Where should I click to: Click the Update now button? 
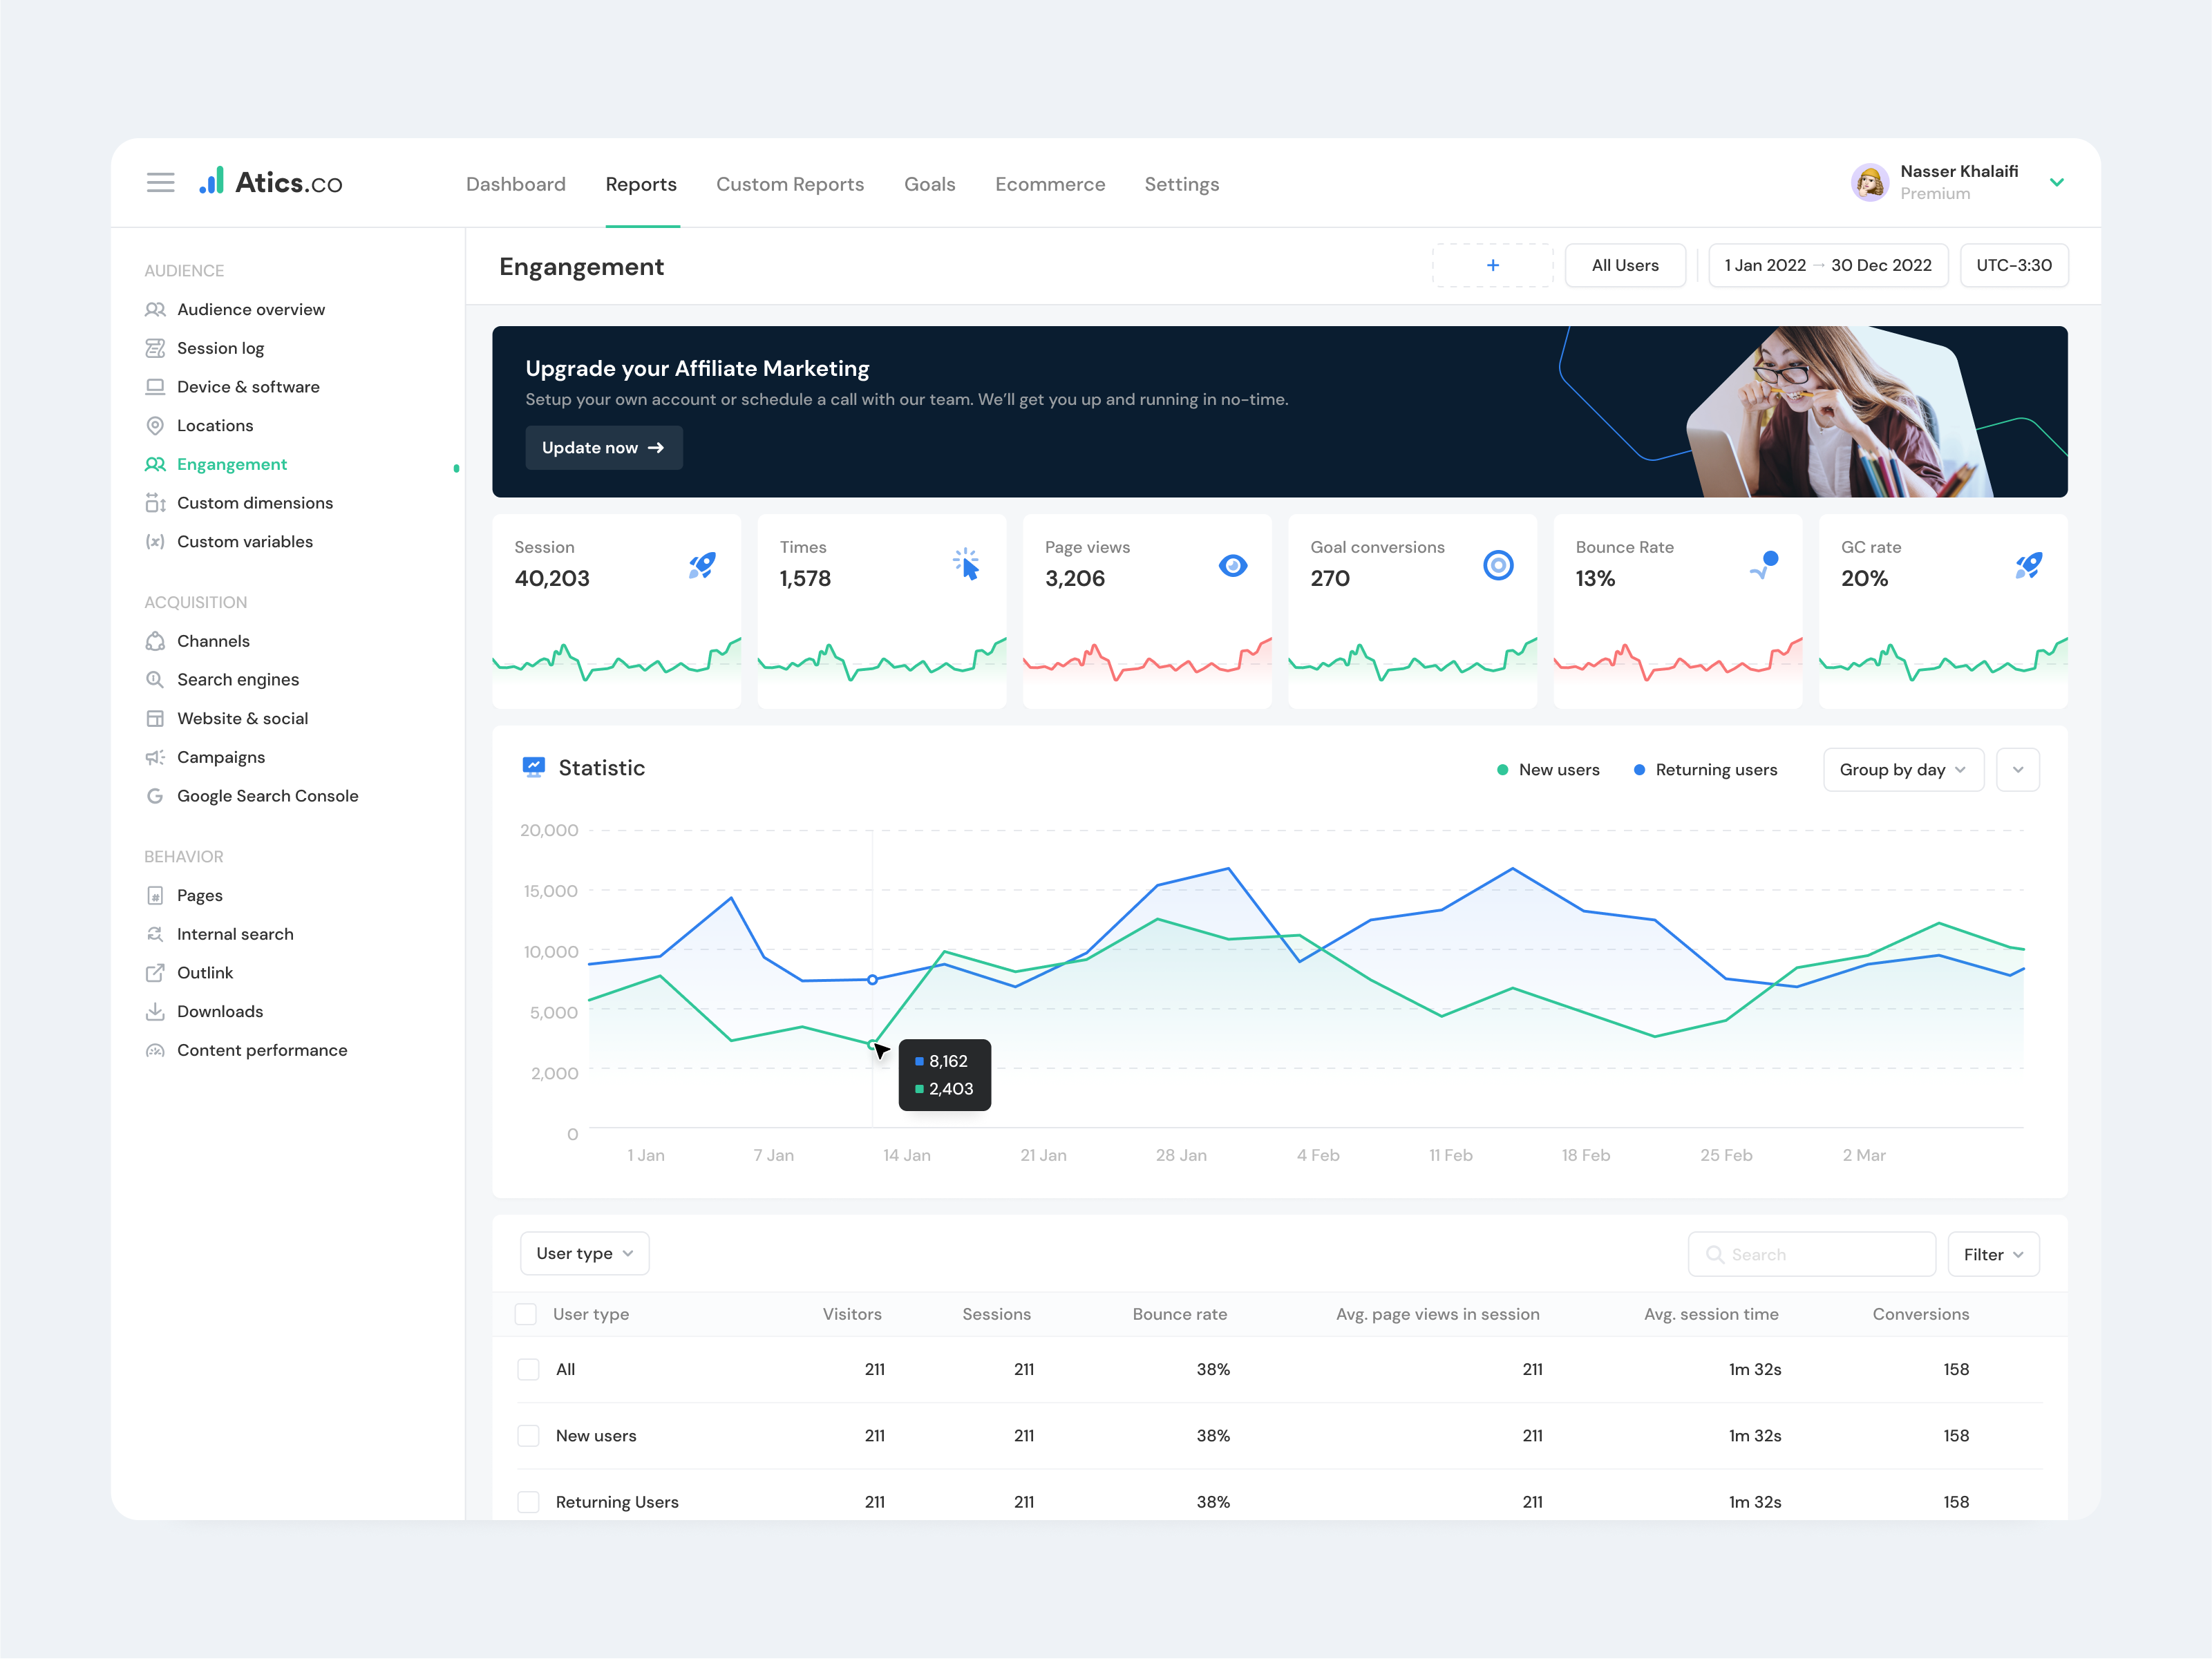[603, 447]
